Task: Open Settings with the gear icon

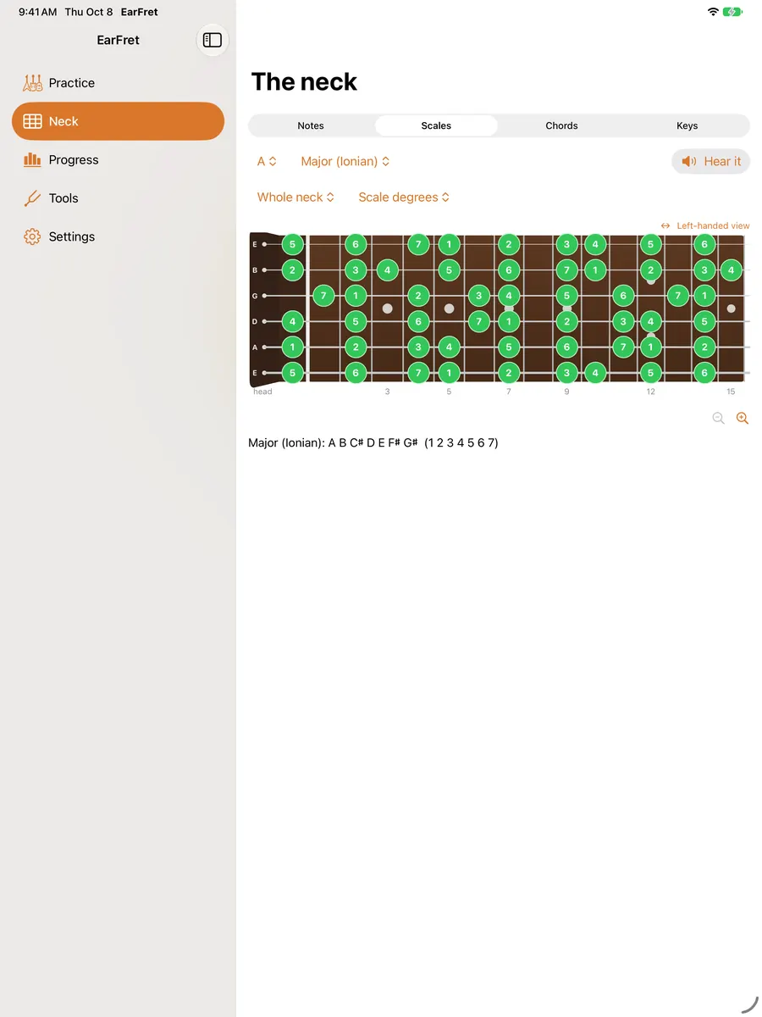Action: (118, 236)
